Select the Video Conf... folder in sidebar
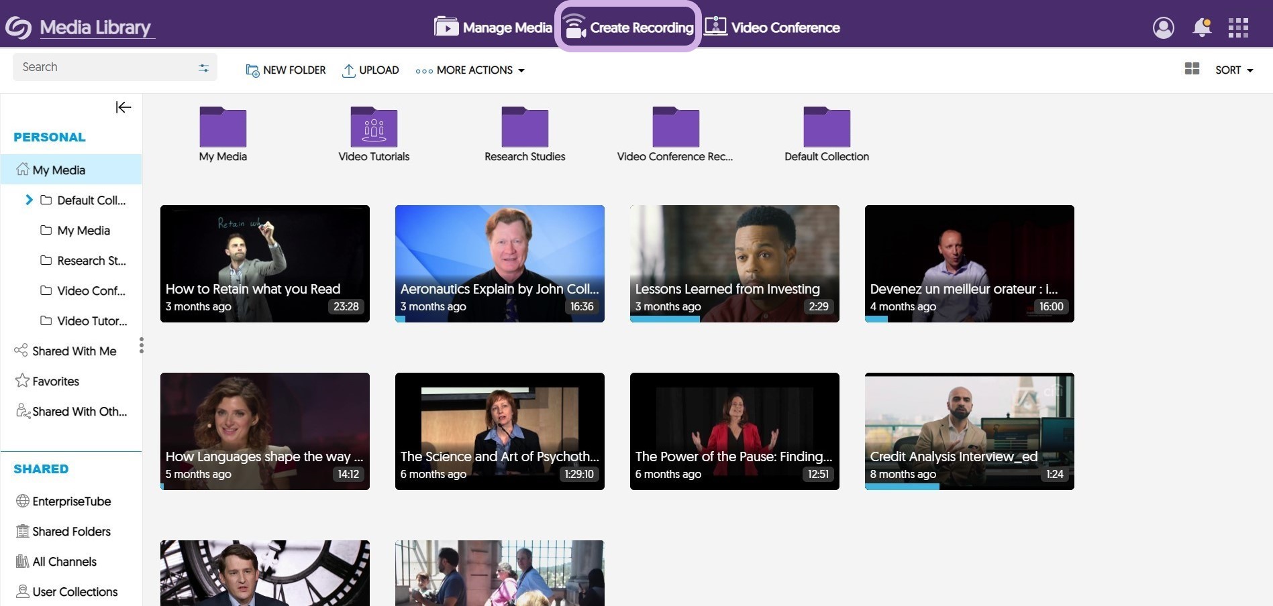Image resolution: width=1273 pixels, height=606 pixels. (x=83, y=290)
